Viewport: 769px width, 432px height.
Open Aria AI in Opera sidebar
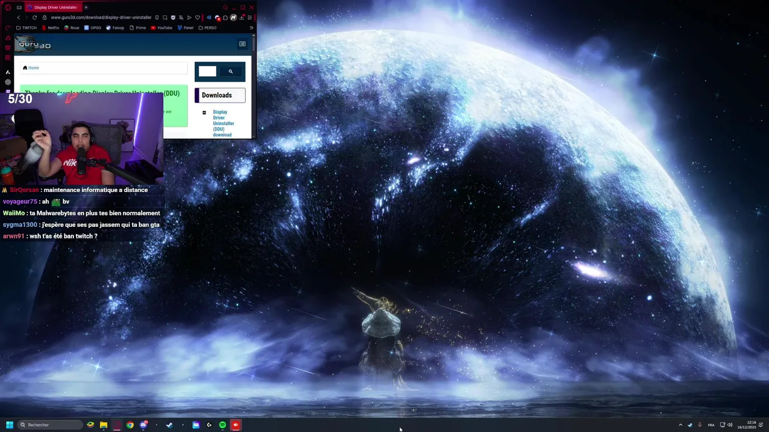[x=8, y=72]
